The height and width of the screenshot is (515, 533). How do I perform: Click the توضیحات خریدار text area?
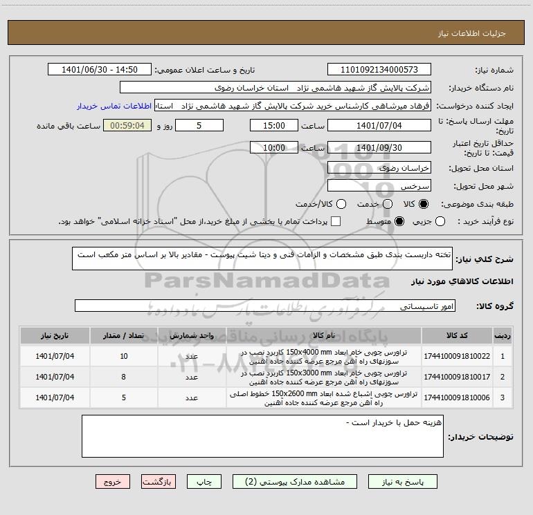(263, 436)
